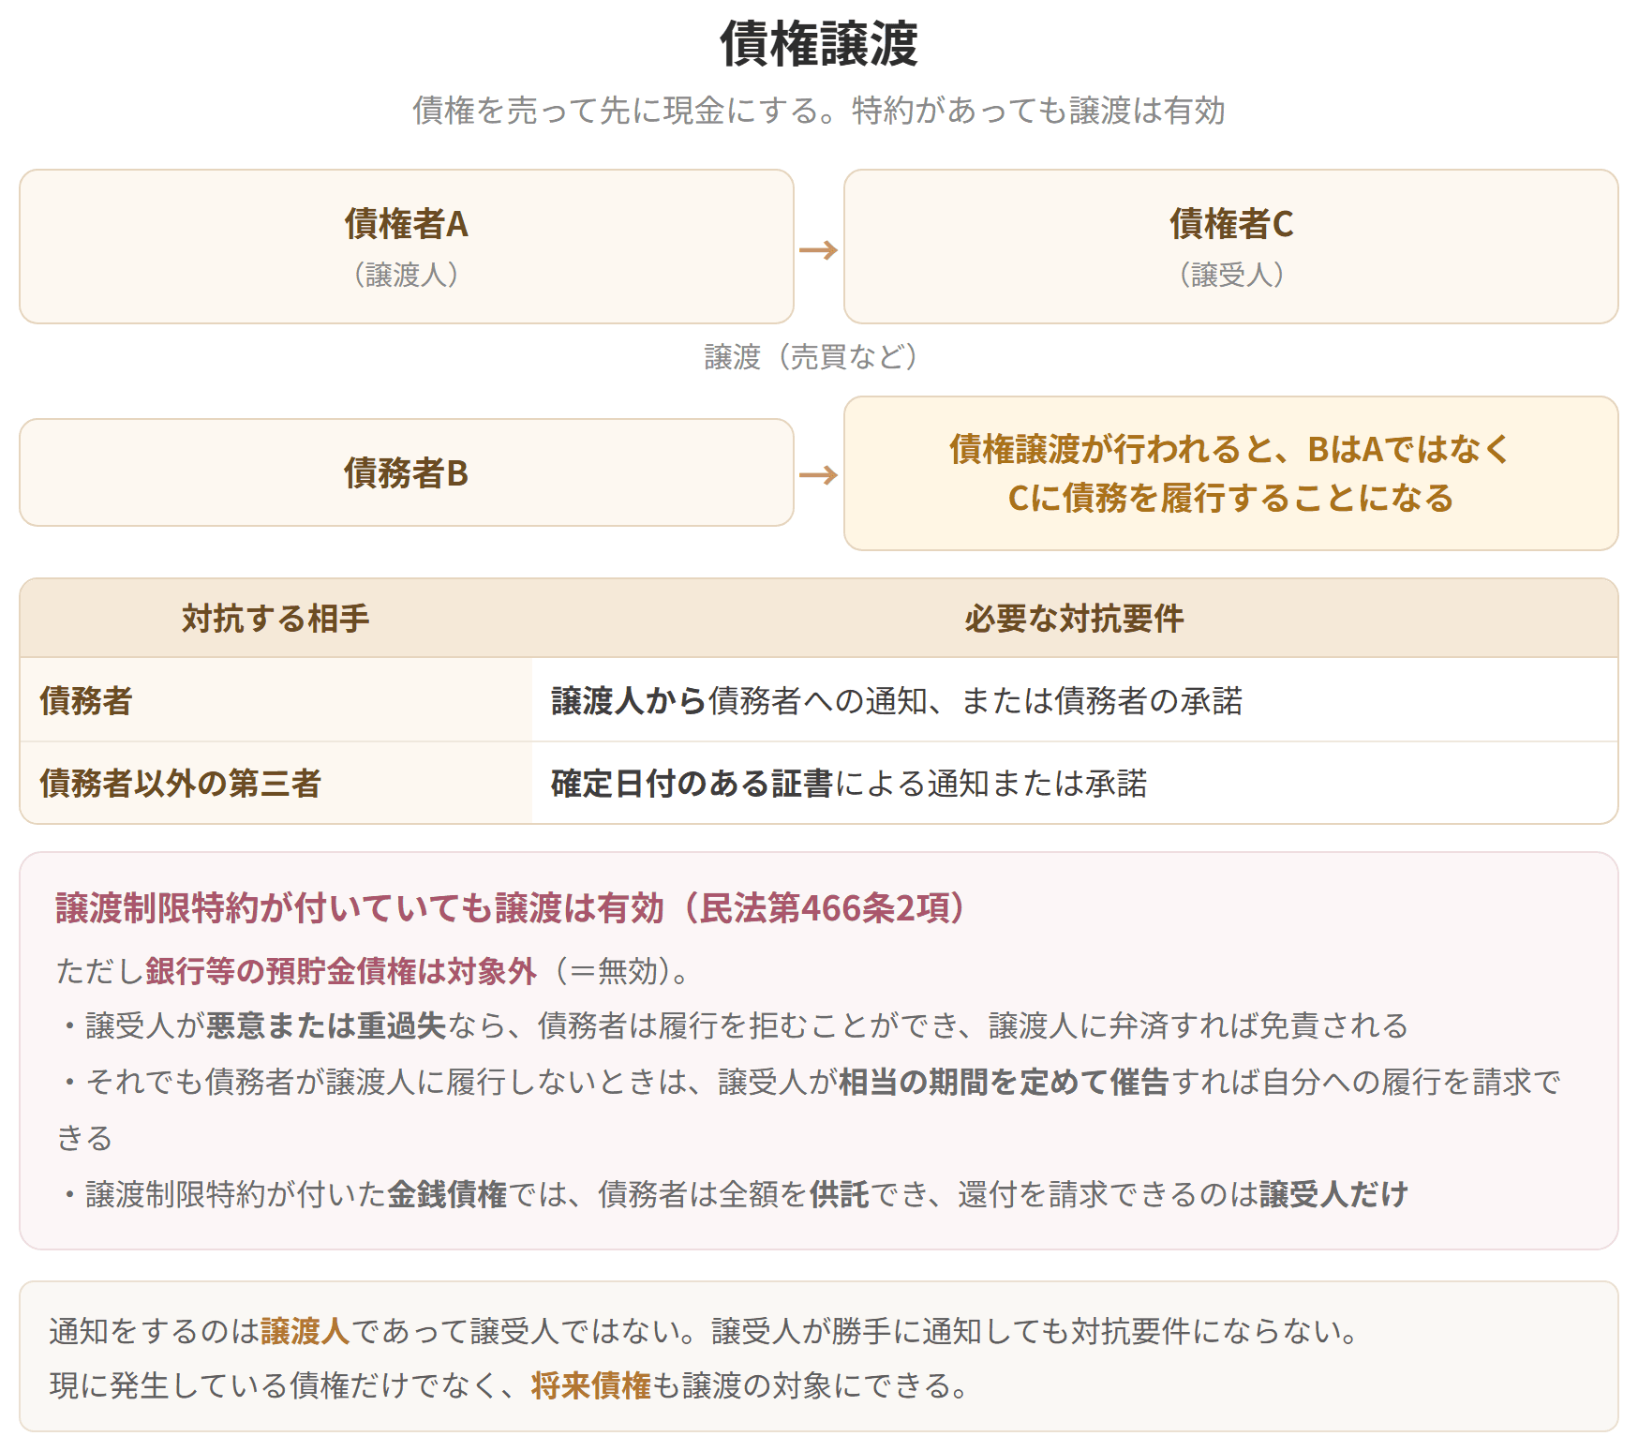This screenshot has height=1451, width=1638.
Task: Click the subtitle 債権を売って先に現金にする
Action: click(818, 111)
